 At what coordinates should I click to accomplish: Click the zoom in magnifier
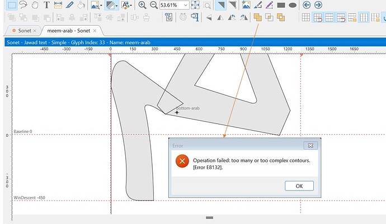142,5
